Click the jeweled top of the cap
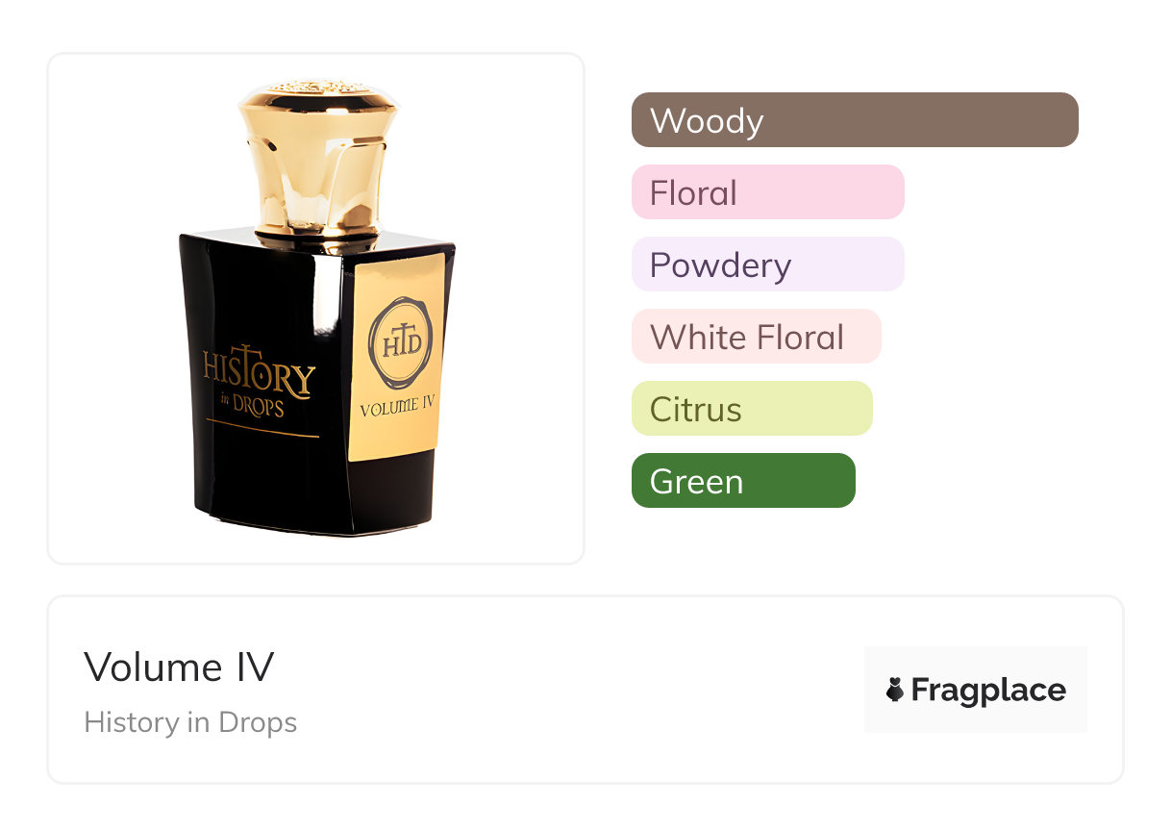 tap(319, 88)
